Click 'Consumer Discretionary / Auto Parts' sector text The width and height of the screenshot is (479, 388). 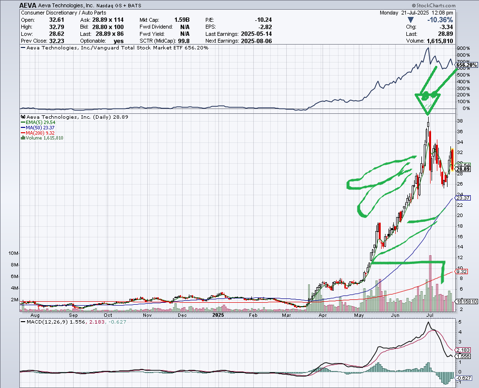pos(63,13)
